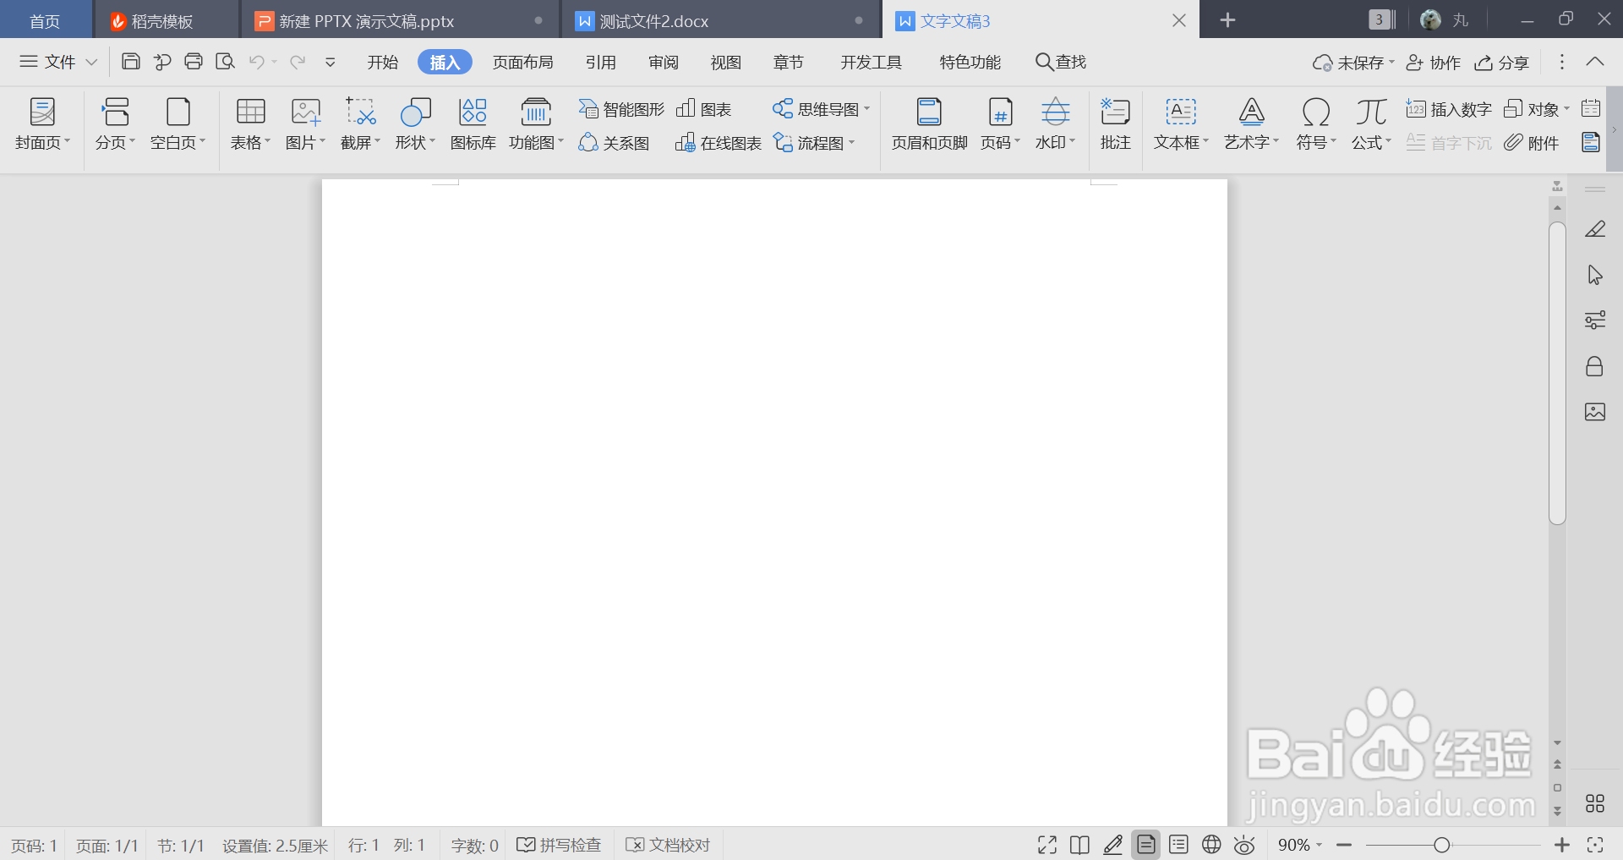This screenshot has height=860, width=1623.
Task: Insert an equation with 公式
Action: click(1369, 124)
